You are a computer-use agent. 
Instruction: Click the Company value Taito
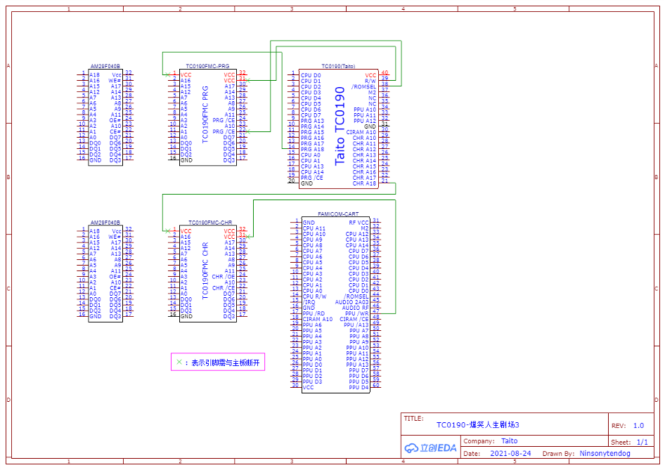pyautogui.click(x=510, y=440)
